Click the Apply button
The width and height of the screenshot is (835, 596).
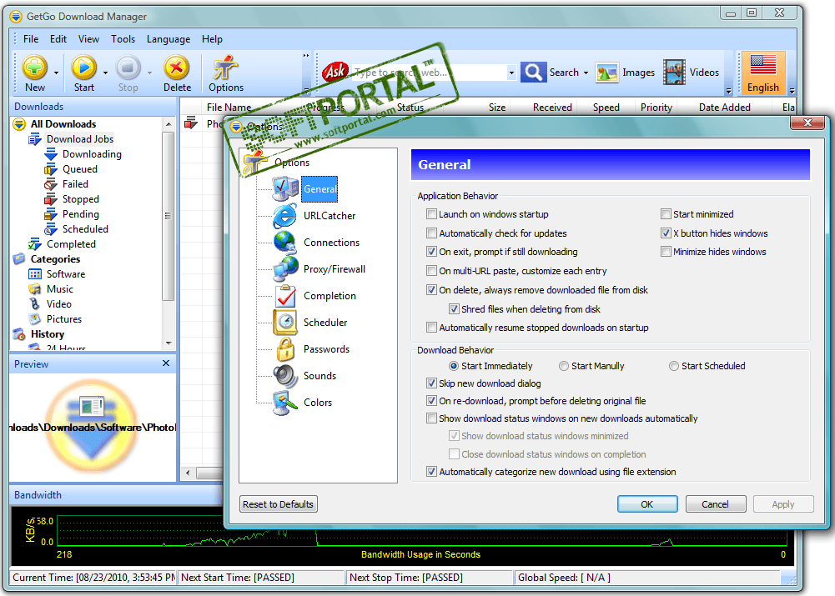pyautogui.click(x=783, y=504)
